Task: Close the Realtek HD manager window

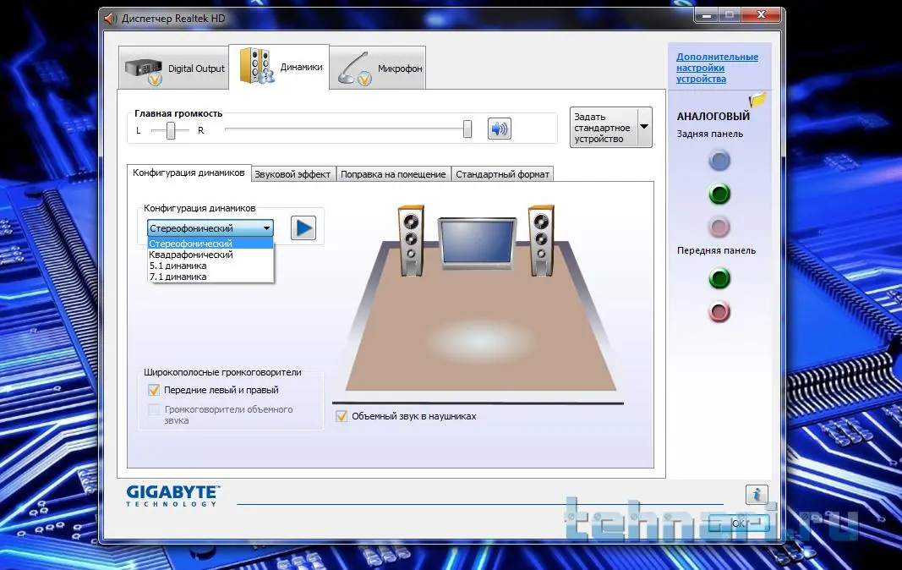Action: [x=761, y=15]
